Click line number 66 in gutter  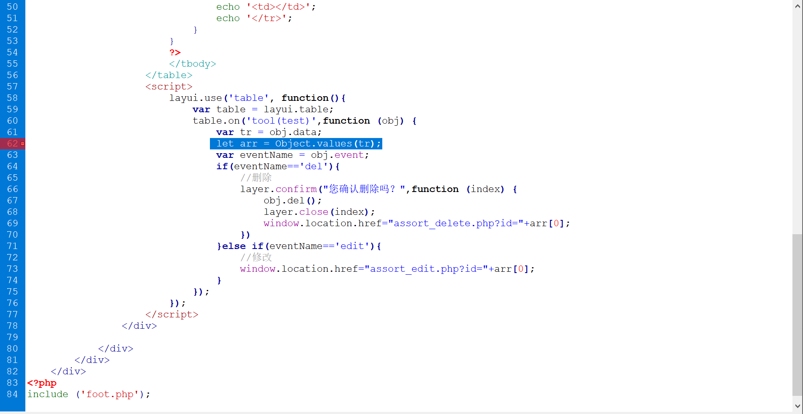coord(12,189)
